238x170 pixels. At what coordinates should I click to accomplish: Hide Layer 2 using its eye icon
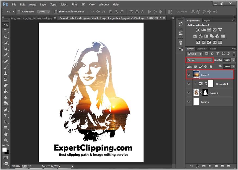pos(189,75)
